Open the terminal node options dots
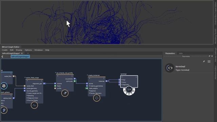217x122 pixels. pyautogui.click(x=136, y=77)
